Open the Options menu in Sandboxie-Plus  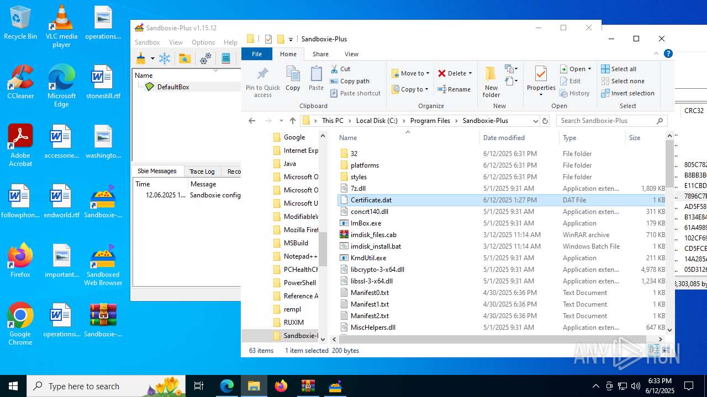[203, 42]
